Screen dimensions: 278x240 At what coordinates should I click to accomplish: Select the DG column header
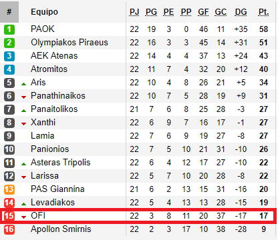pyautogui.click(x=241, y=12)
